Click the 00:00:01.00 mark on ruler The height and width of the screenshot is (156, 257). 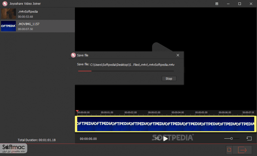coord(107,112)
